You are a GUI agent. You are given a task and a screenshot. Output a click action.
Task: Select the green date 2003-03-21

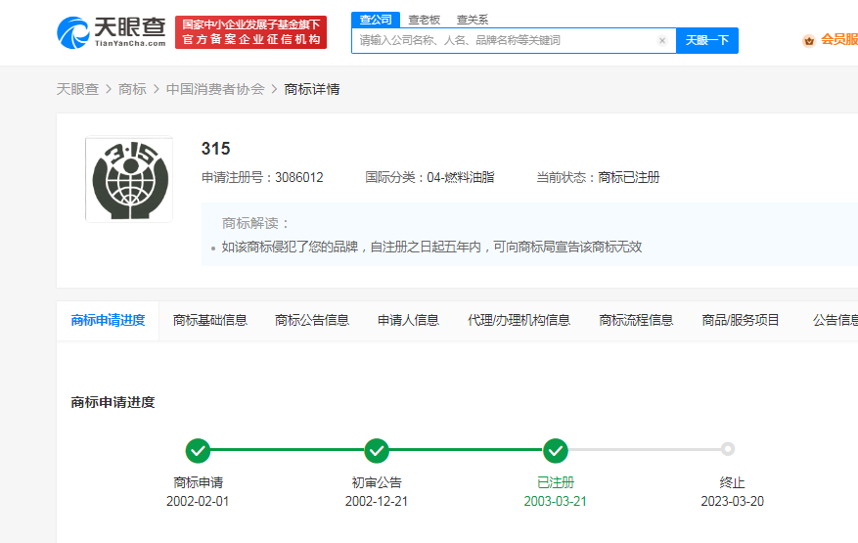pyautogui.click(x=555, y=501)
